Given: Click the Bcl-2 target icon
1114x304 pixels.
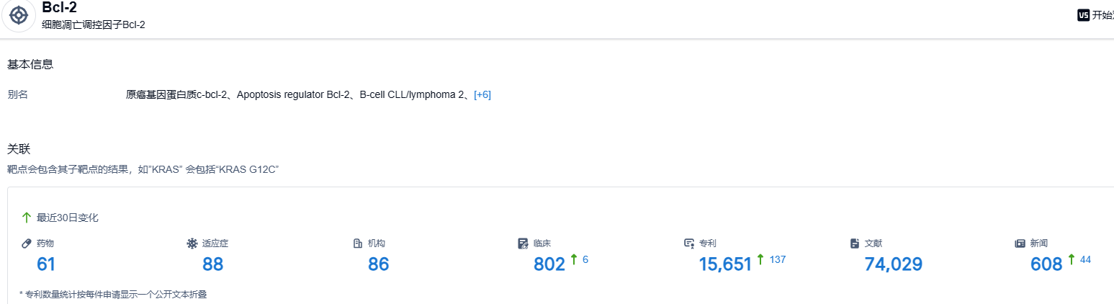Looking at the screenshot, I should click(19, 15).
